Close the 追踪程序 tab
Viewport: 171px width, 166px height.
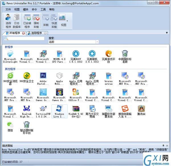[x=45, y=33]
